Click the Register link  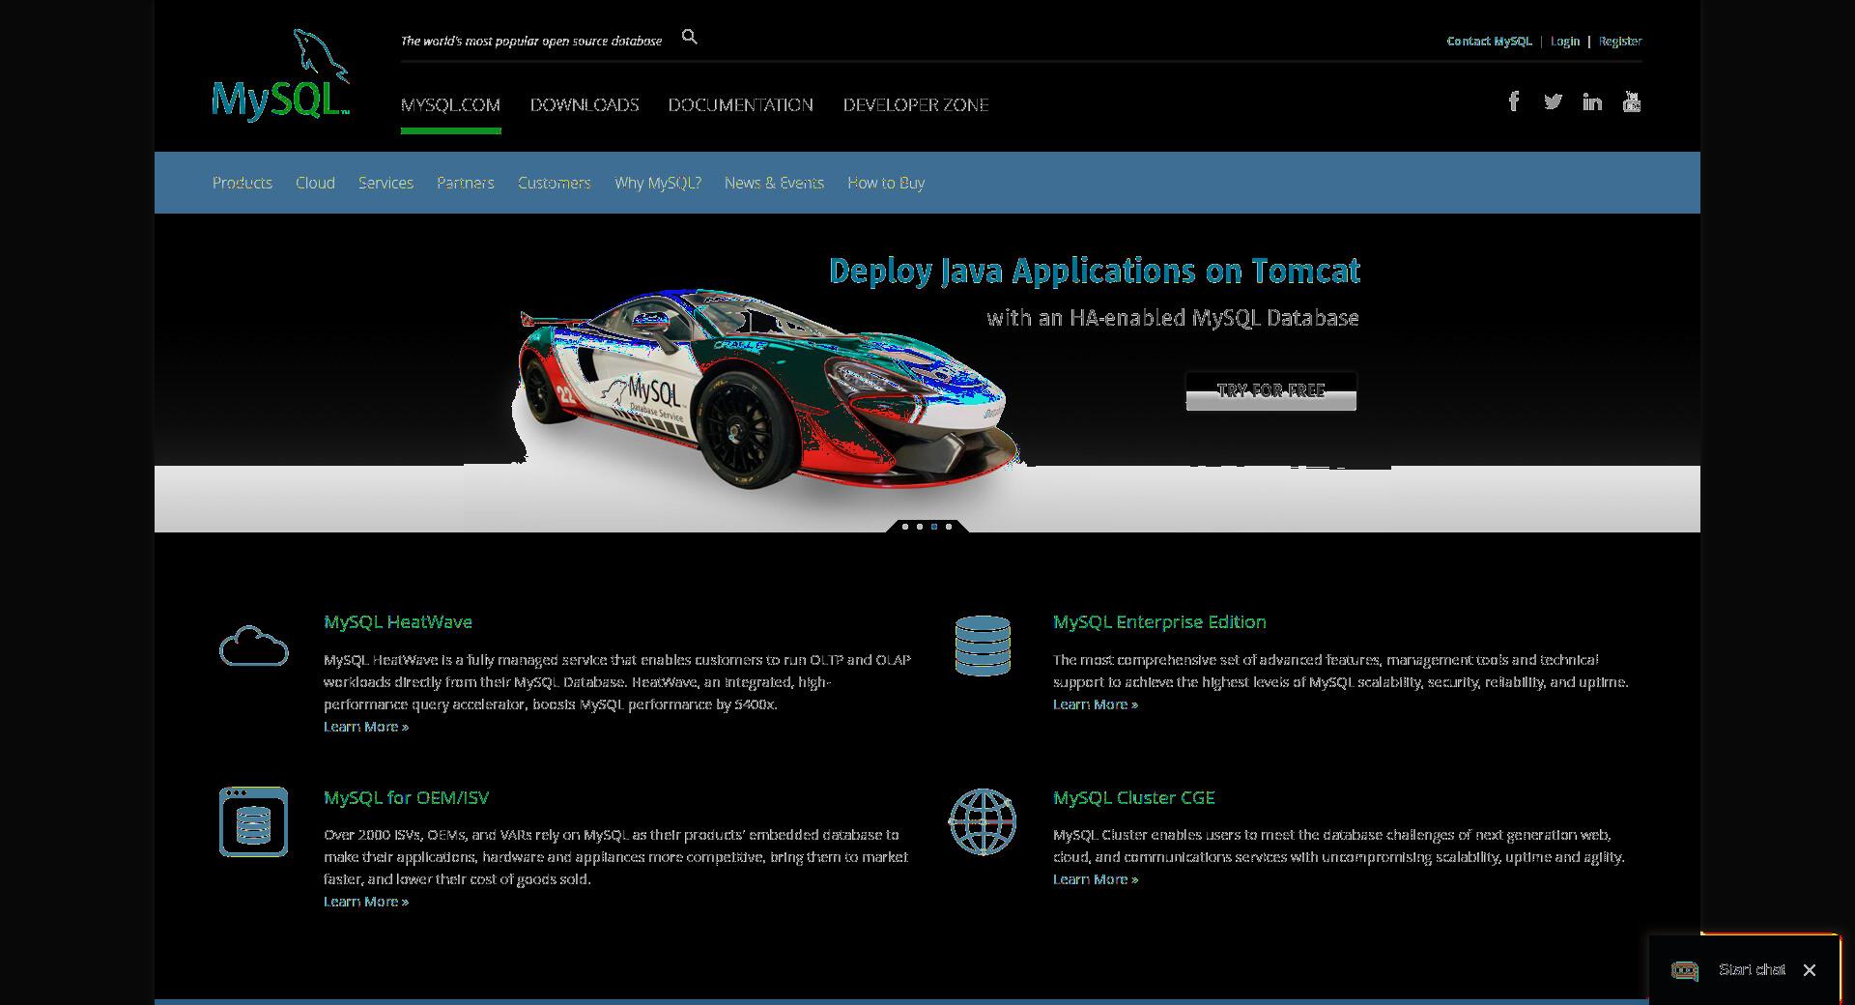coord(1620,41)
